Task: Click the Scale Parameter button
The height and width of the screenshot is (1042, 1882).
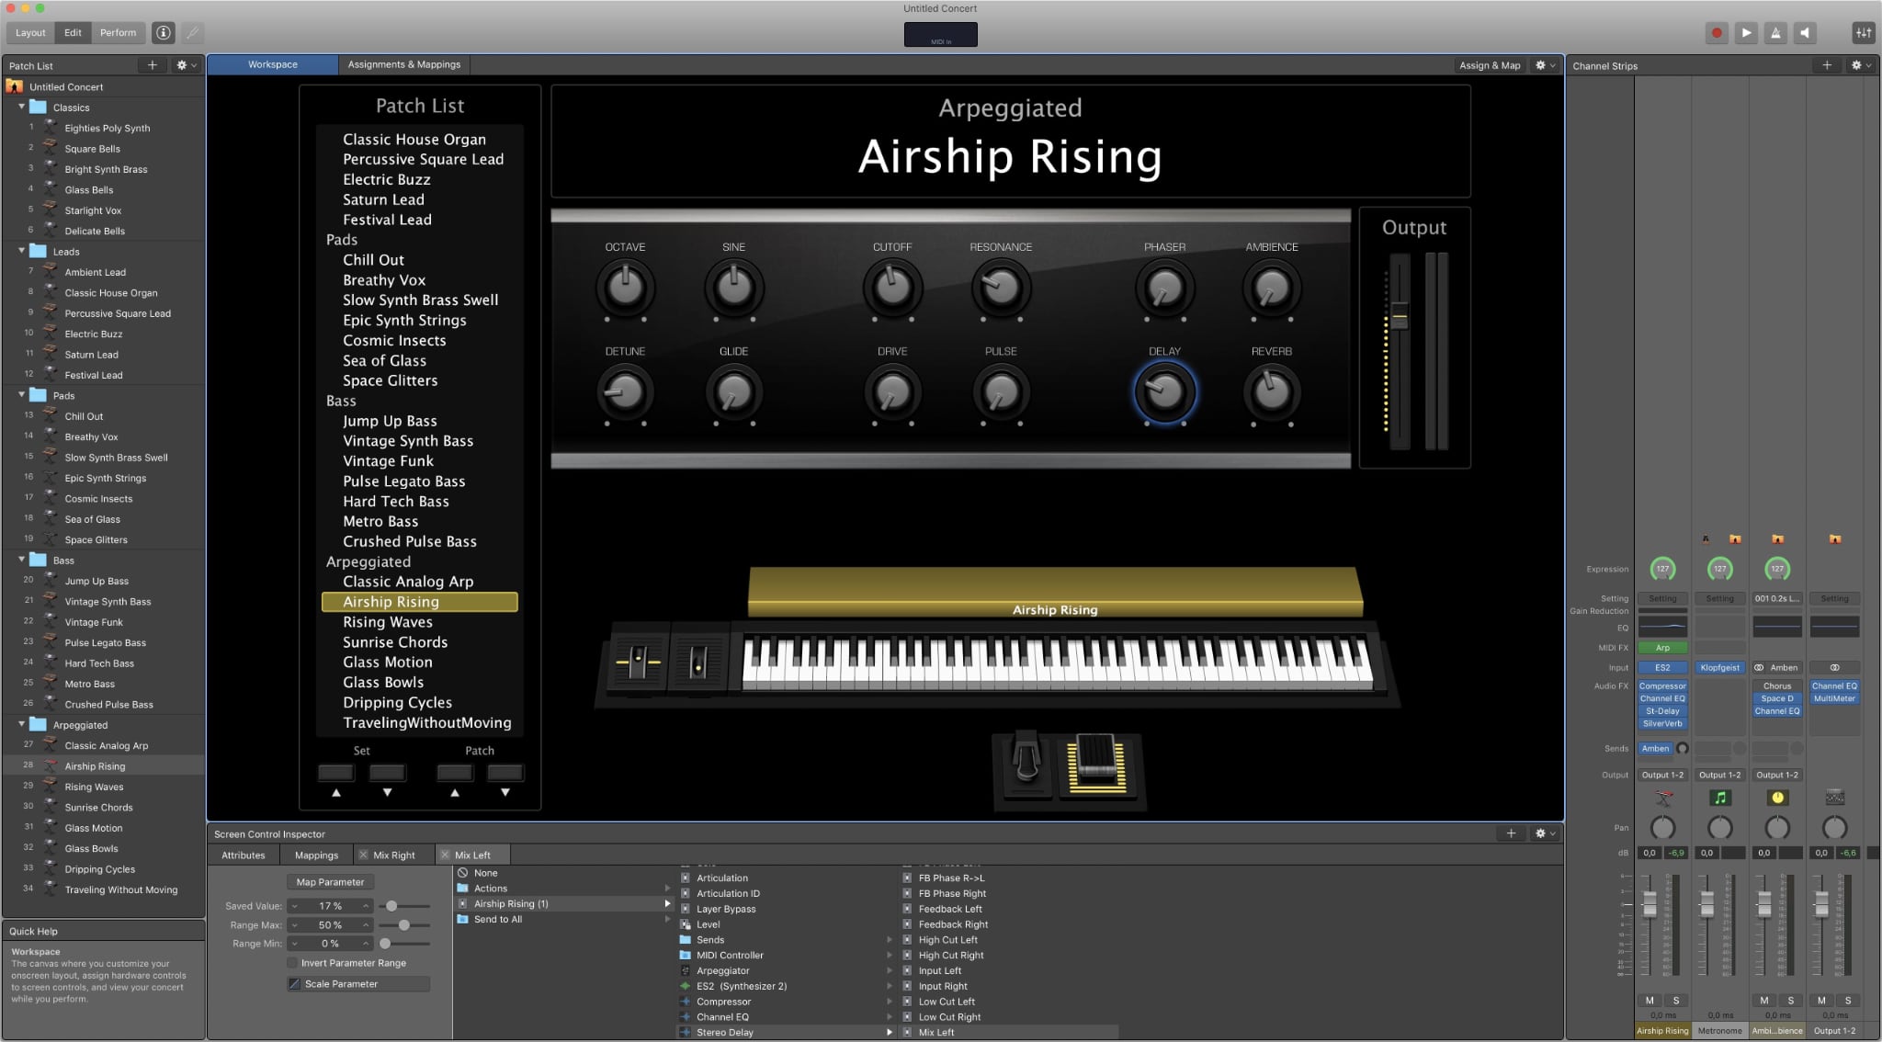Action: (358, 984)
